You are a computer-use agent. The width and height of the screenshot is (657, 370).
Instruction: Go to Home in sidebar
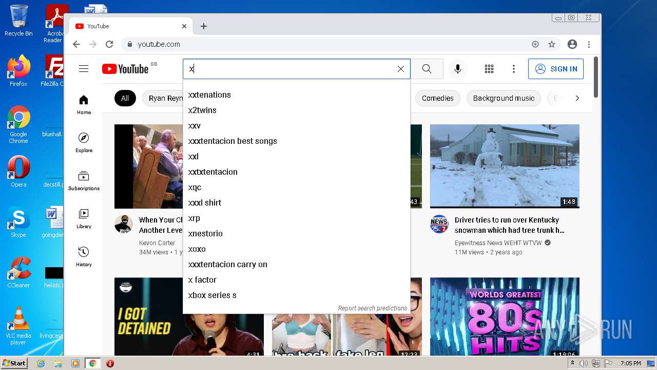[84, 105]
